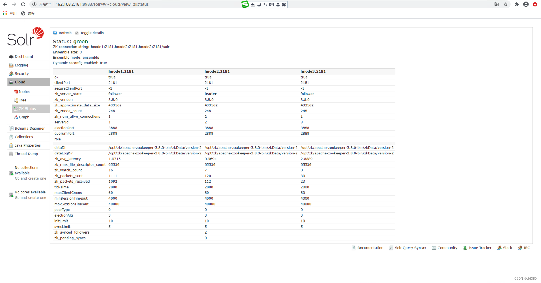Open the Issue Tracker link
This screenshot has height=283, width=541.
click(480, 248)
